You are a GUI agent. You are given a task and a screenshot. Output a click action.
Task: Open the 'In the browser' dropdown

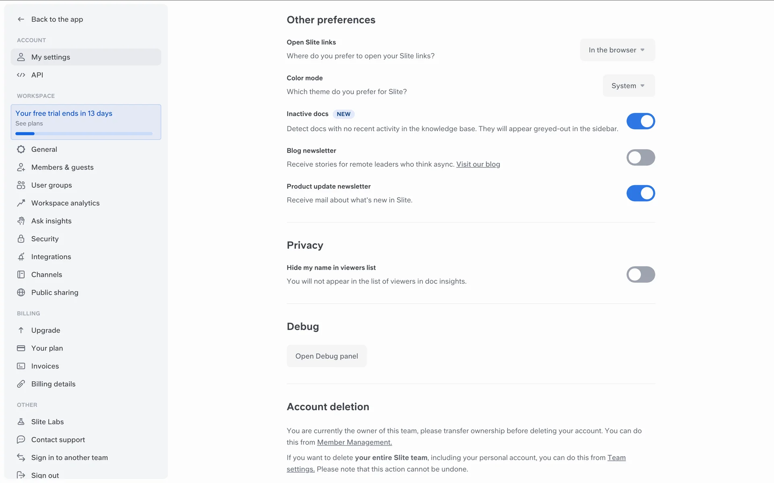[617, 50]
